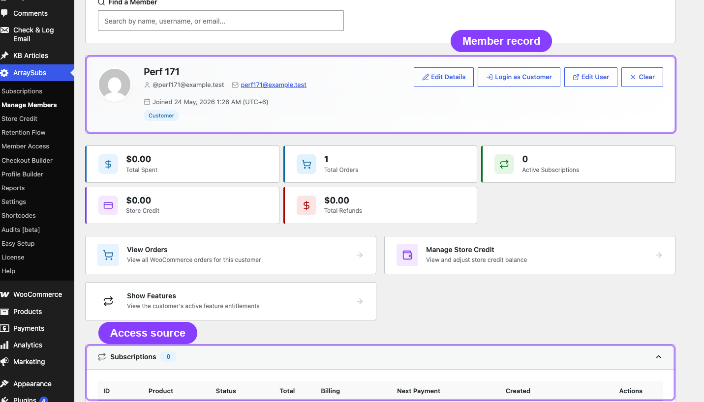Click the search icon beside Find a Member

(101, 2)
